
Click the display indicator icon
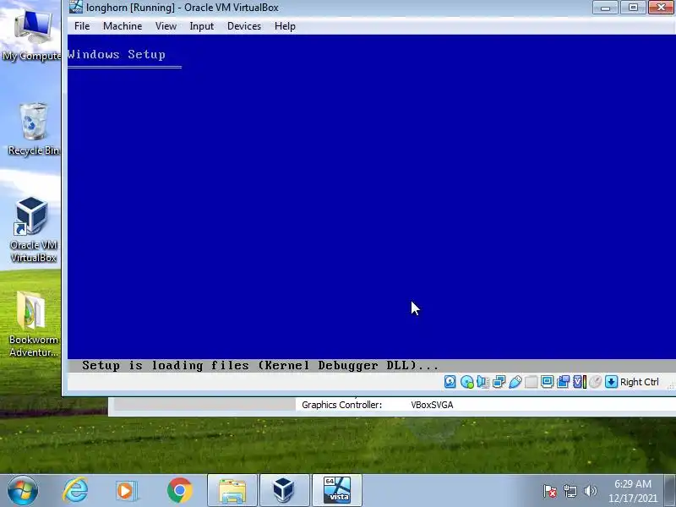click(547, 382)
